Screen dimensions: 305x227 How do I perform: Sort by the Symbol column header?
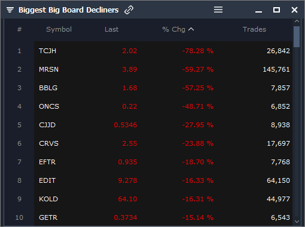(x=59, y=29)
